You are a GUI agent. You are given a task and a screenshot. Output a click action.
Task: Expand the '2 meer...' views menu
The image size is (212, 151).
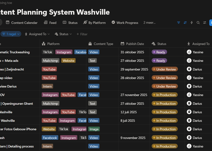click(x=149, y=23)
